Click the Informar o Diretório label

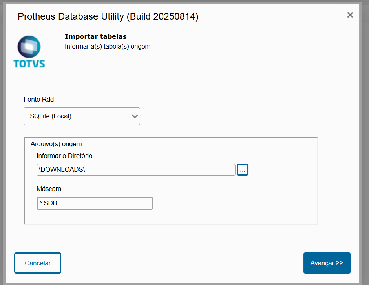(64, 156)
